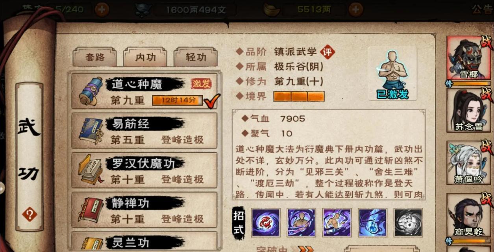The image size is (494, 252).
Task: Click the plus icon beside 5513两
Action: tap(355, 9)
